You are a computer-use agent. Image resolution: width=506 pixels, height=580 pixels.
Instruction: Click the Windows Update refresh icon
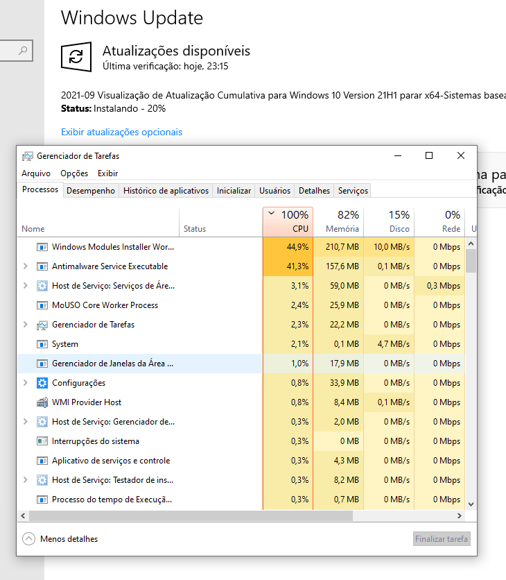point(76,57)
